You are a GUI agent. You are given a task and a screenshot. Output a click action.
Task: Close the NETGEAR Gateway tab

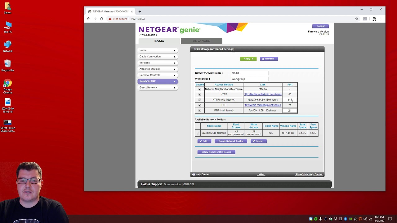[x=132, y=11]
